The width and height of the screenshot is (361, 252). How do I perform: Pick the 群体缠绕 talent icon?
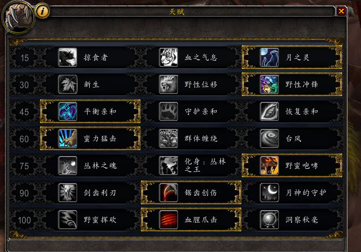pos(168,138)
